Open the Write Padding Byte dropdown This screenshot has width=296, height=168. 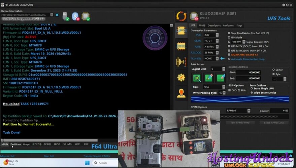point(224,93)
